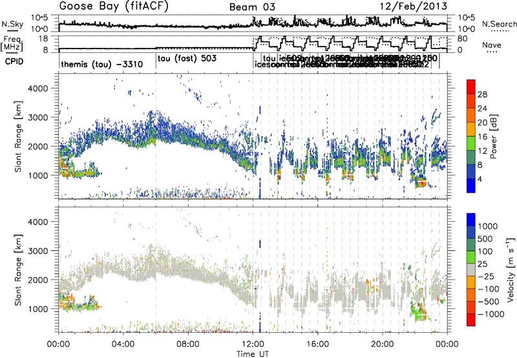The width and height of the screenshot is (517, 358).
Task: Click the 80 tick on the Nave axis
Action: tap(463, 39)
